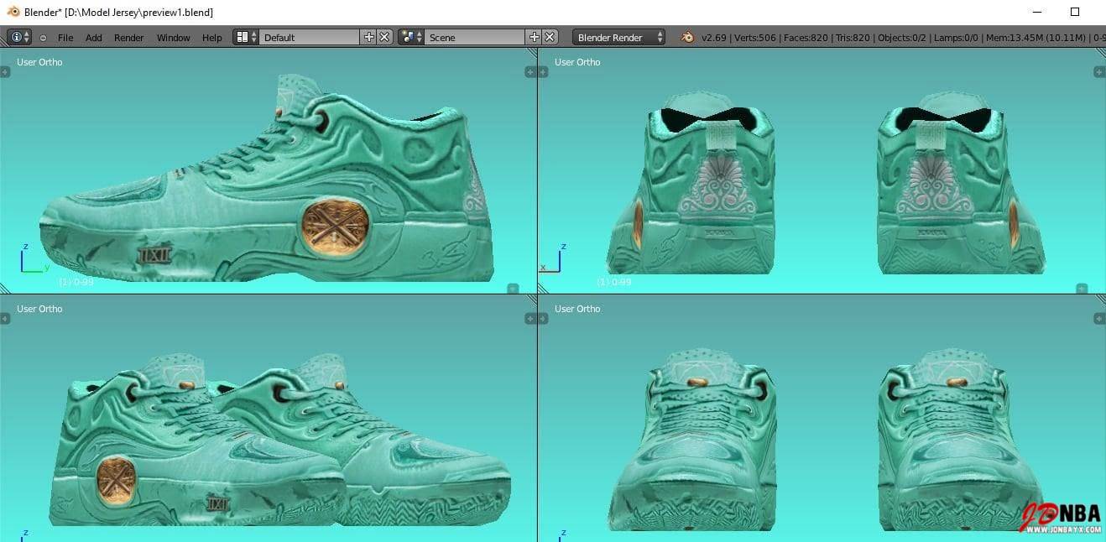Delete the current scene with the X icon
1106x542 pixels.
tap(550, 37)
